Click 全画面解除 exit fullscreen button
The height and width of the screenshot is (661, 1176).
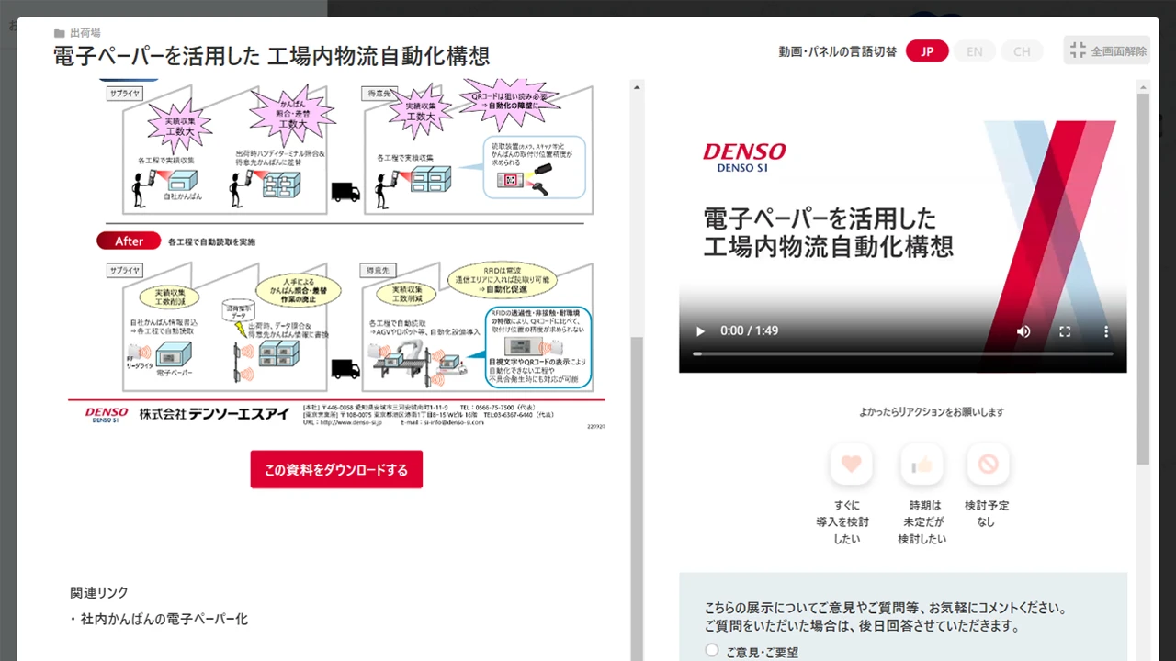pos(1107,50)
